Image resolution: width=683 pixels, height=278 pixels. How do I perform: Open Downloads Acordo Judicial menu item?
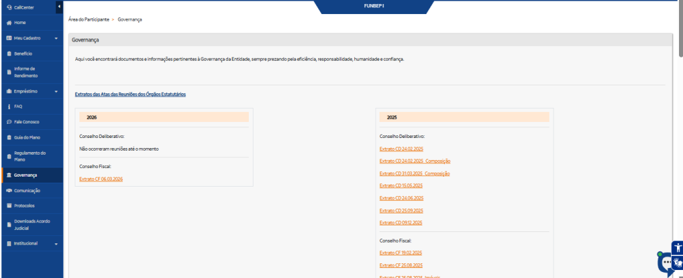point(32,224)
